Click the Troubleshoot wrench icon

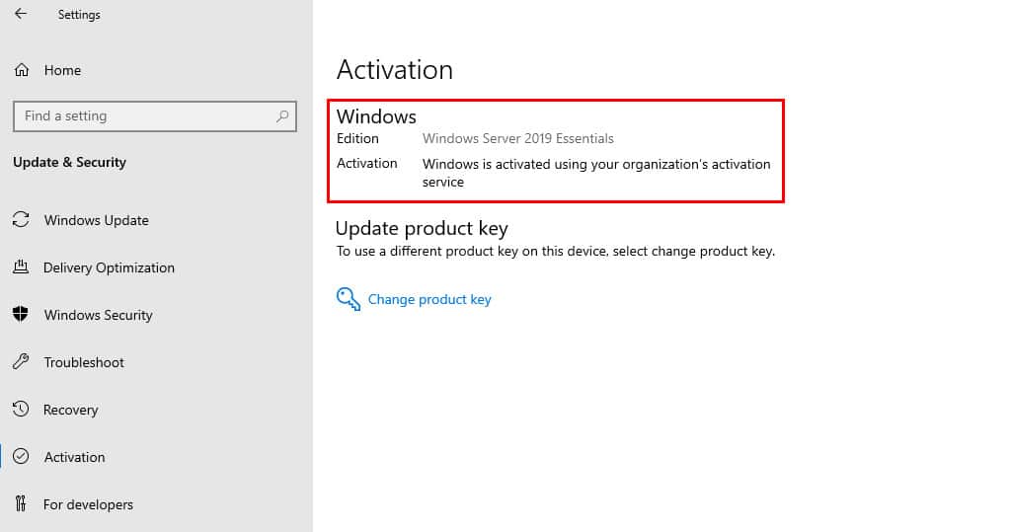tap(21, 362)
